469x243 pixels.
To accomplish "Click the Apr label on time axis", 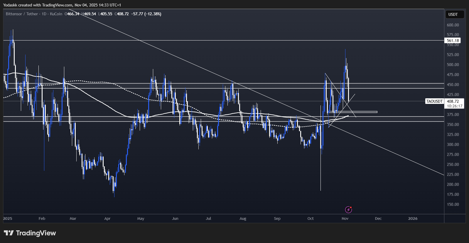I will (x=107, y=218).
